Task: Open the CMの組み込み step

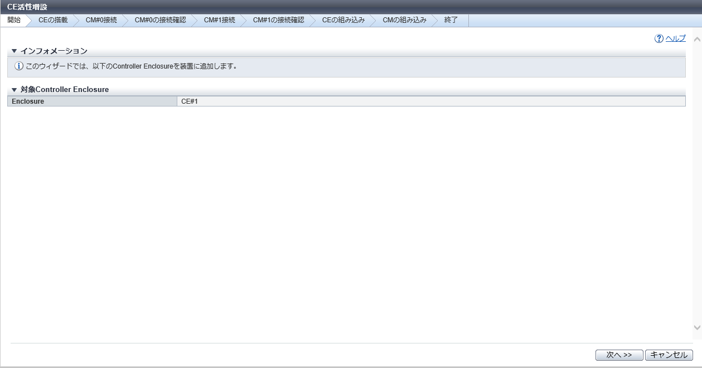Action: click(x=404, y=20)
